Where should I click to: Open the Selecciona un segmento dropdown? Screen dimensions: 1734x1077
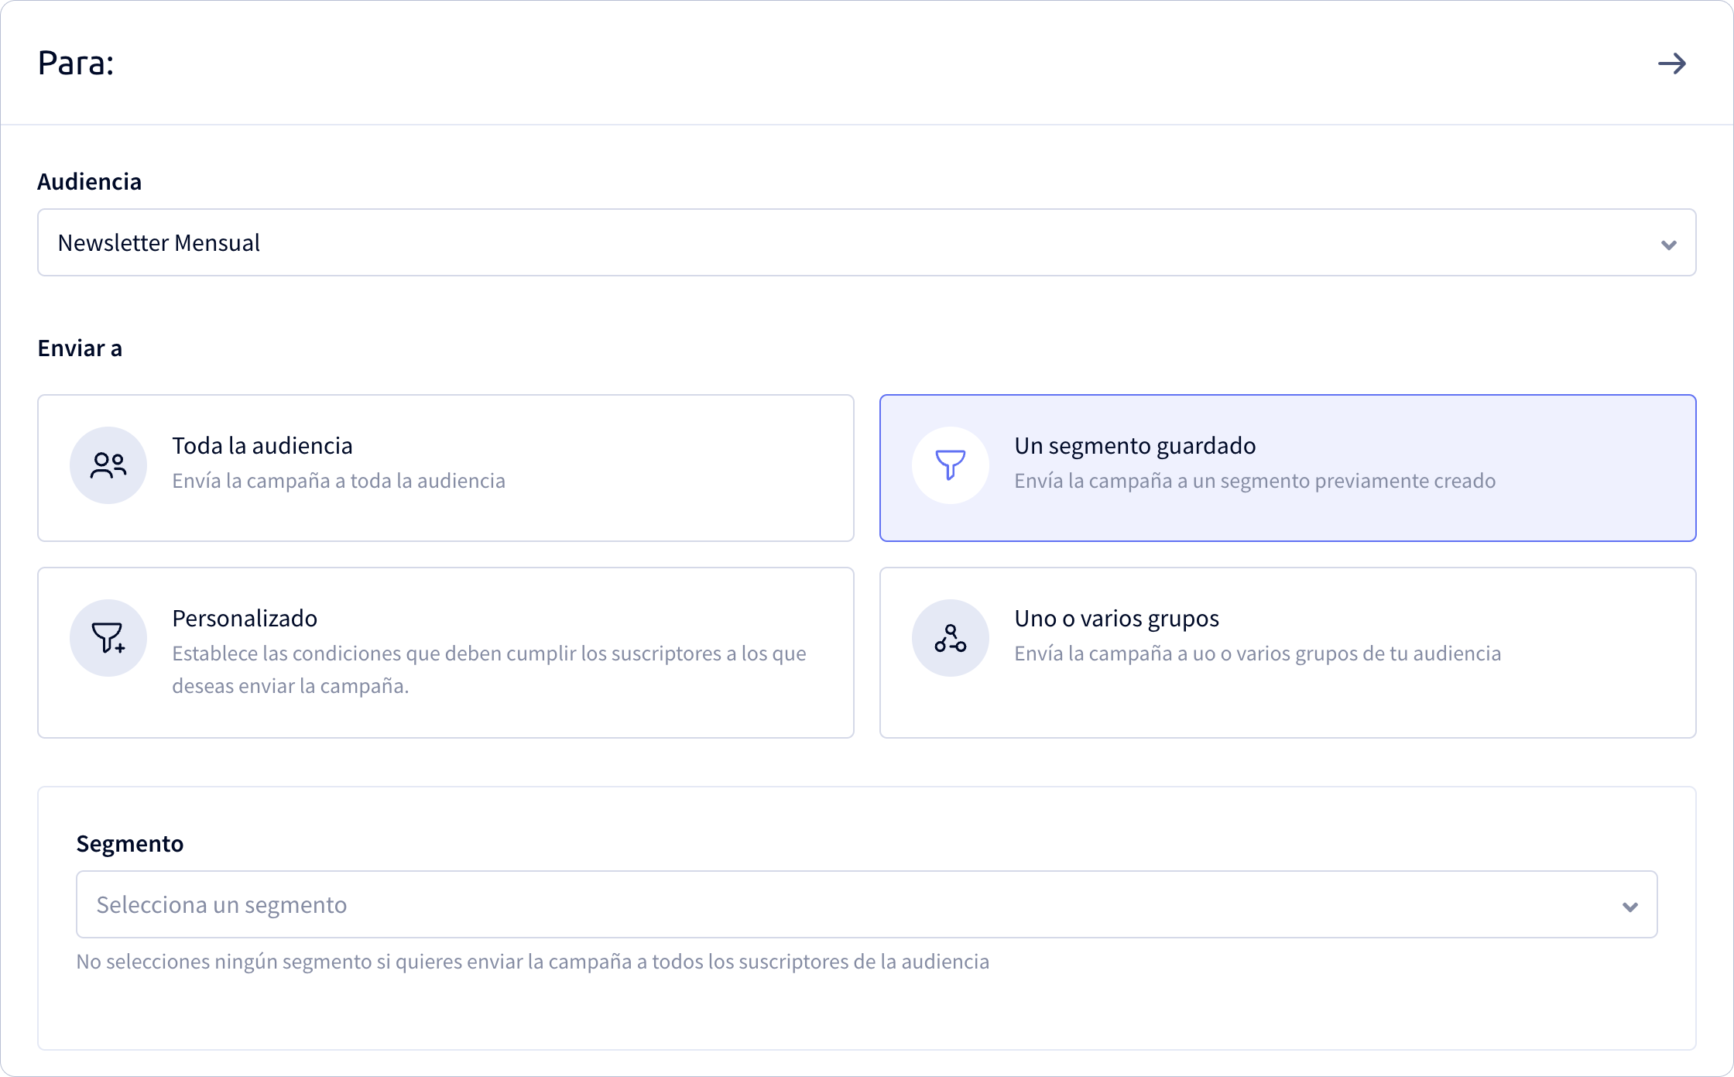pyautogui.click(x=867, y=904)
